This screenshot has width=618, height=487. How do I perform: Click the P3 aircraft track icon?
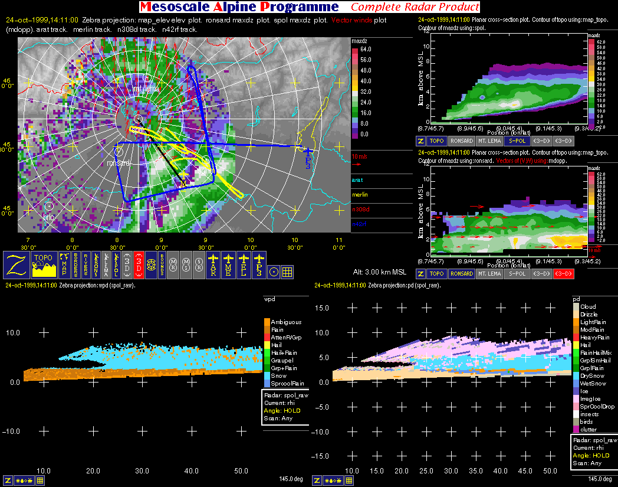coord(258,265)
